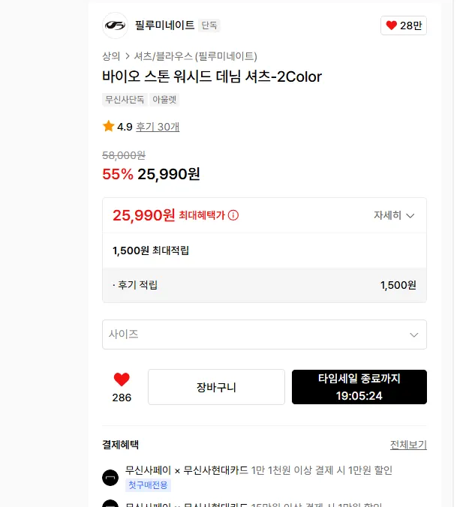
Task: Add item to cart with 장바구니
Action: tap(216, 387)
